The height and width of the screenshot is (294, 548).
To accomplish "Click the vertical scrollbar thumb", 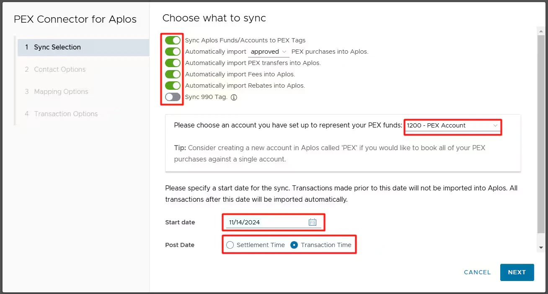I will tap(541, 133).
